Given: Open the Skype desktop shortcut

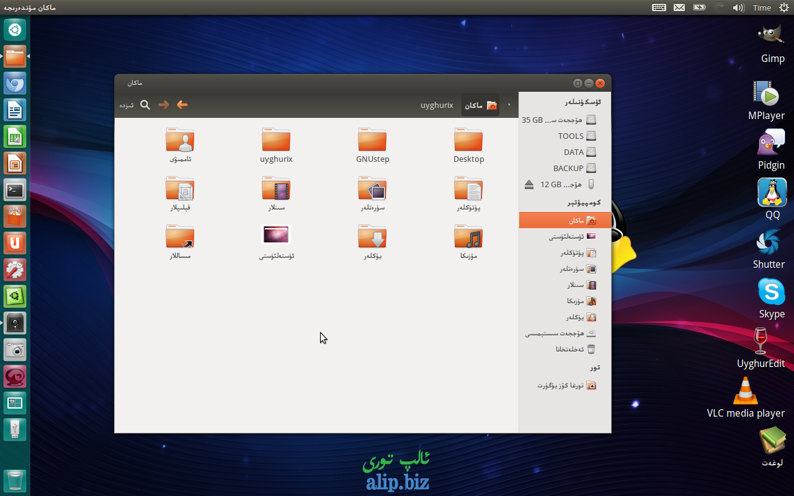Looking at the screenshot, I should 772,299.
